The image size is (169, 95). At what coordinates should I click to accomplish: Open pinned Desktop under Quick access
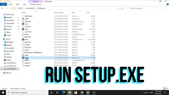[9, 17]
